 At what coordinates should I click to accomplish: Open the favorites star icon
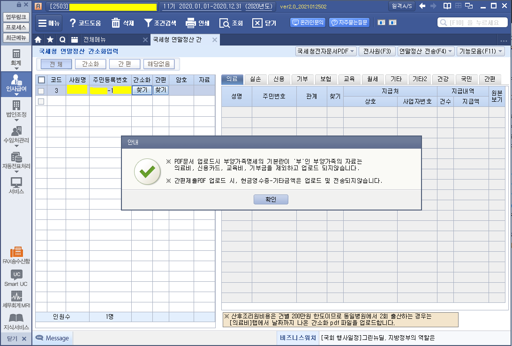point(50,39)
